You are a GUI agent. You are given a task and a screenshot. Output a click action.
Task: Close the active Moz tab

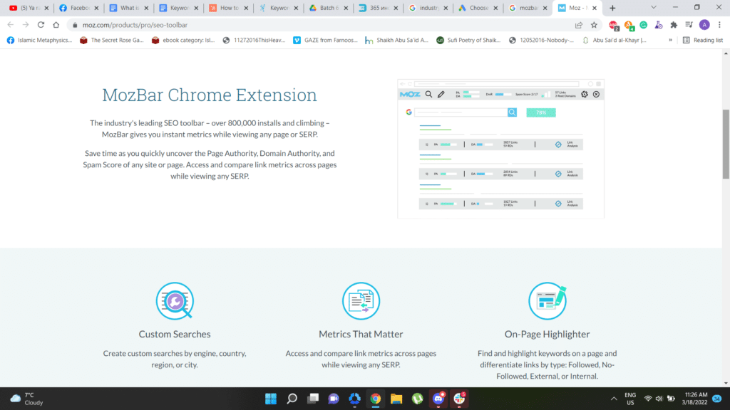pyautogui.click(x=595, y=8)
